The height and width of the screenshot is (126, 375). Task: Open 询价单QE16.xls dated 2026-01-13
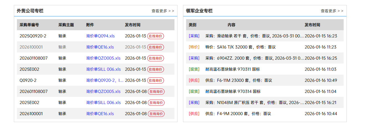click(100, 47)
